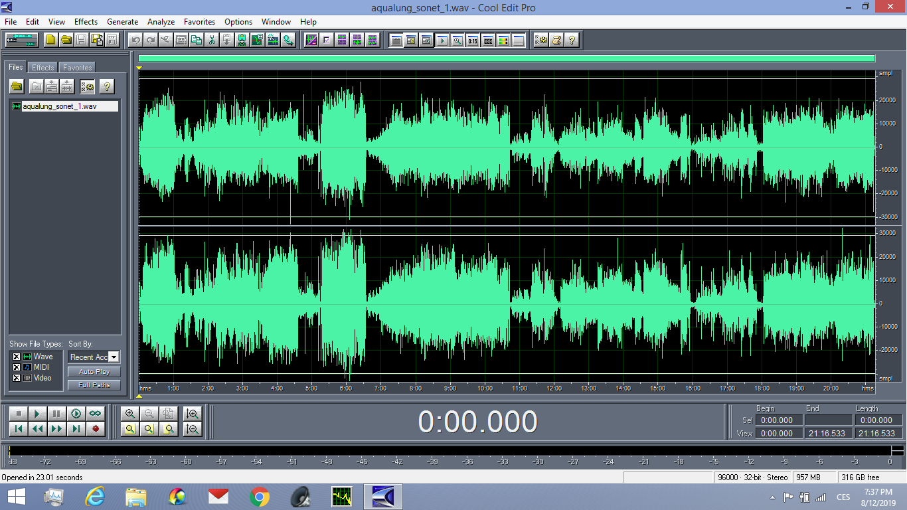Zoom out vertically using the arrow magnifier
Viewport: 907px width, 510px height.
(x=193, y=429)
